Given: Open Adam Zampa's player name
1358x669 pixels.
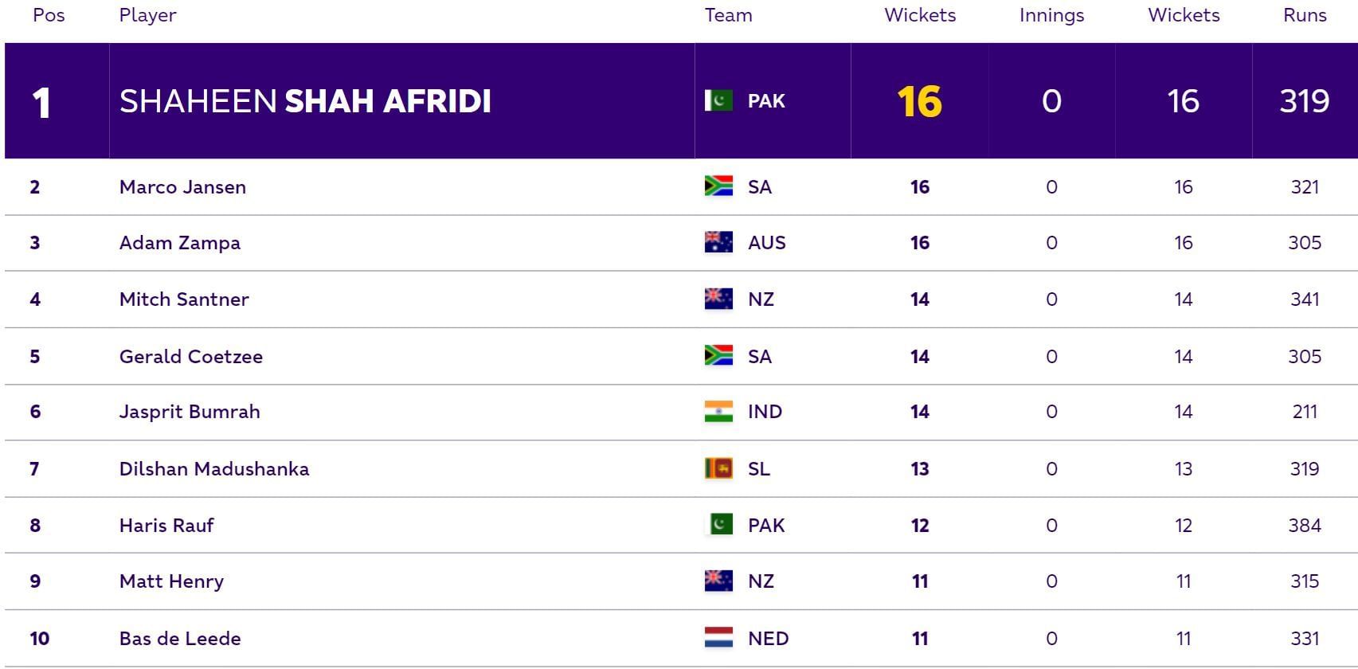Looking at the screenshot, I should [x=180, y=242].
